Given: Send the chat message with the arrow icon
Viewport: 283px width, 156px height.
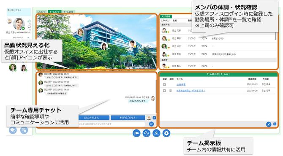Looking at the screenshot, I should pyautogui.click(x=152, y=124).
